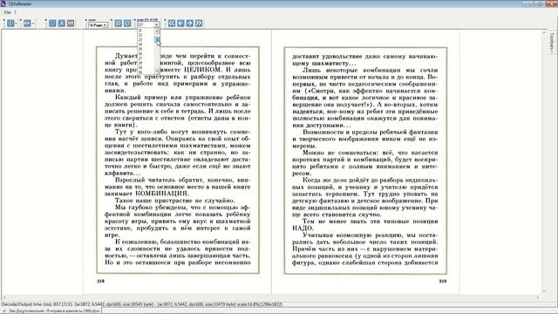The image size is (558, 314).
Task: Open the zoom 'Page' combo box
Action: 98,25
